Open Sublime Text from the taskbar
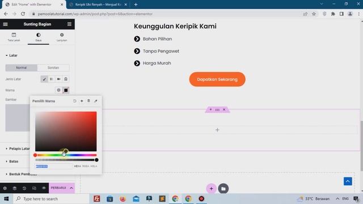 [x=162, y=199]
